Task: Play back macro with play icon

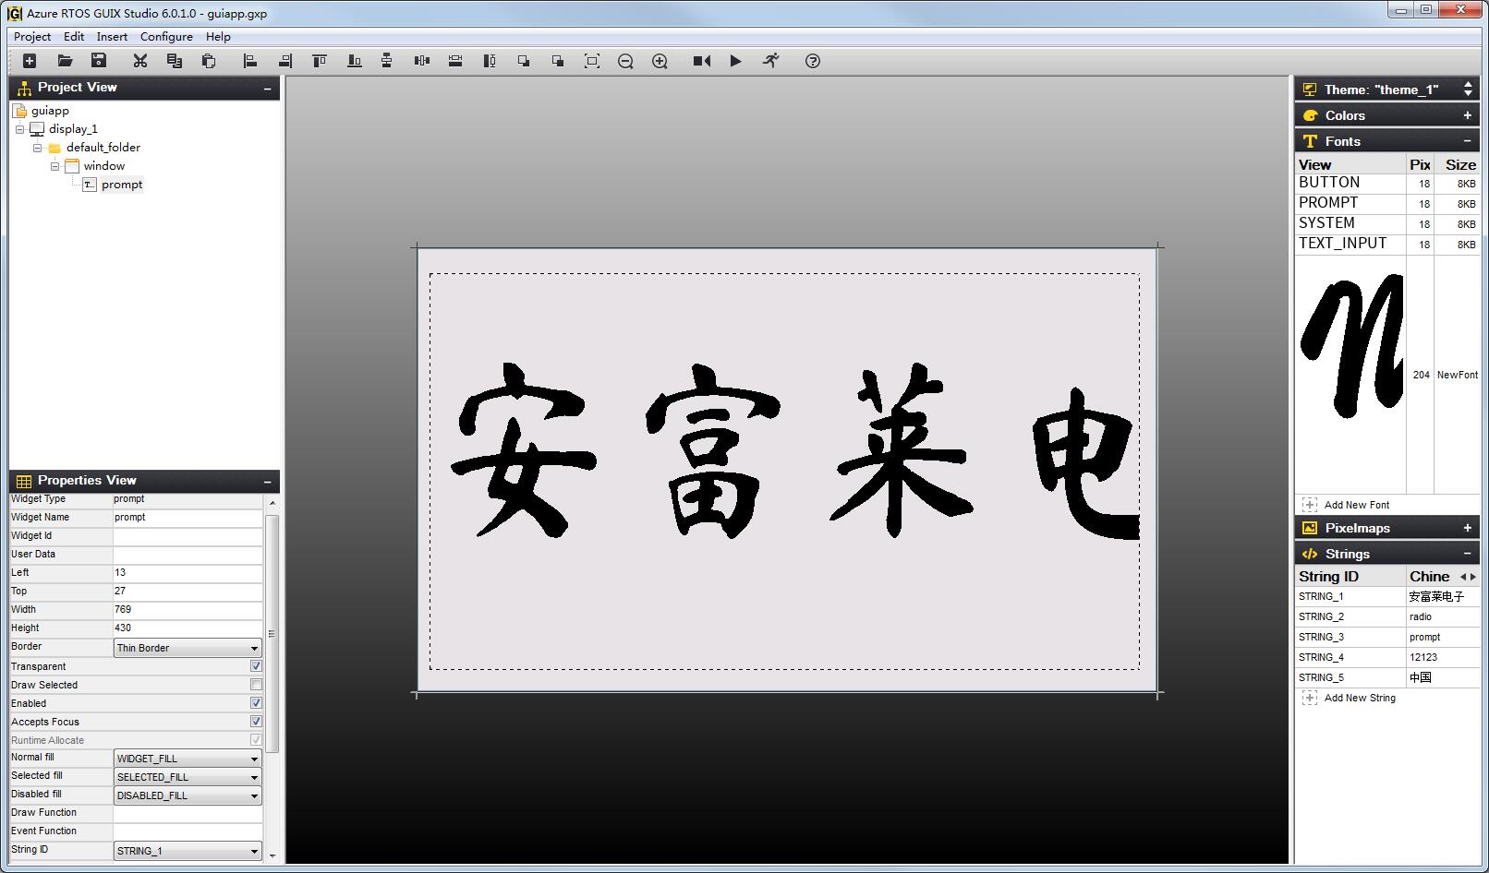Action: coord(735,61)
